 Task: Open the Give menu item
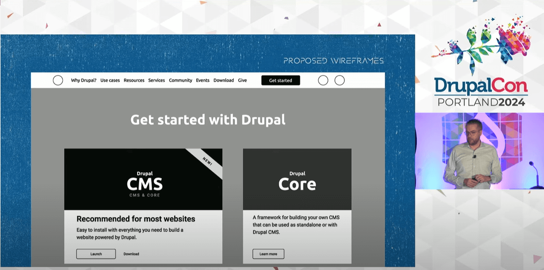(x=242, y=80)
